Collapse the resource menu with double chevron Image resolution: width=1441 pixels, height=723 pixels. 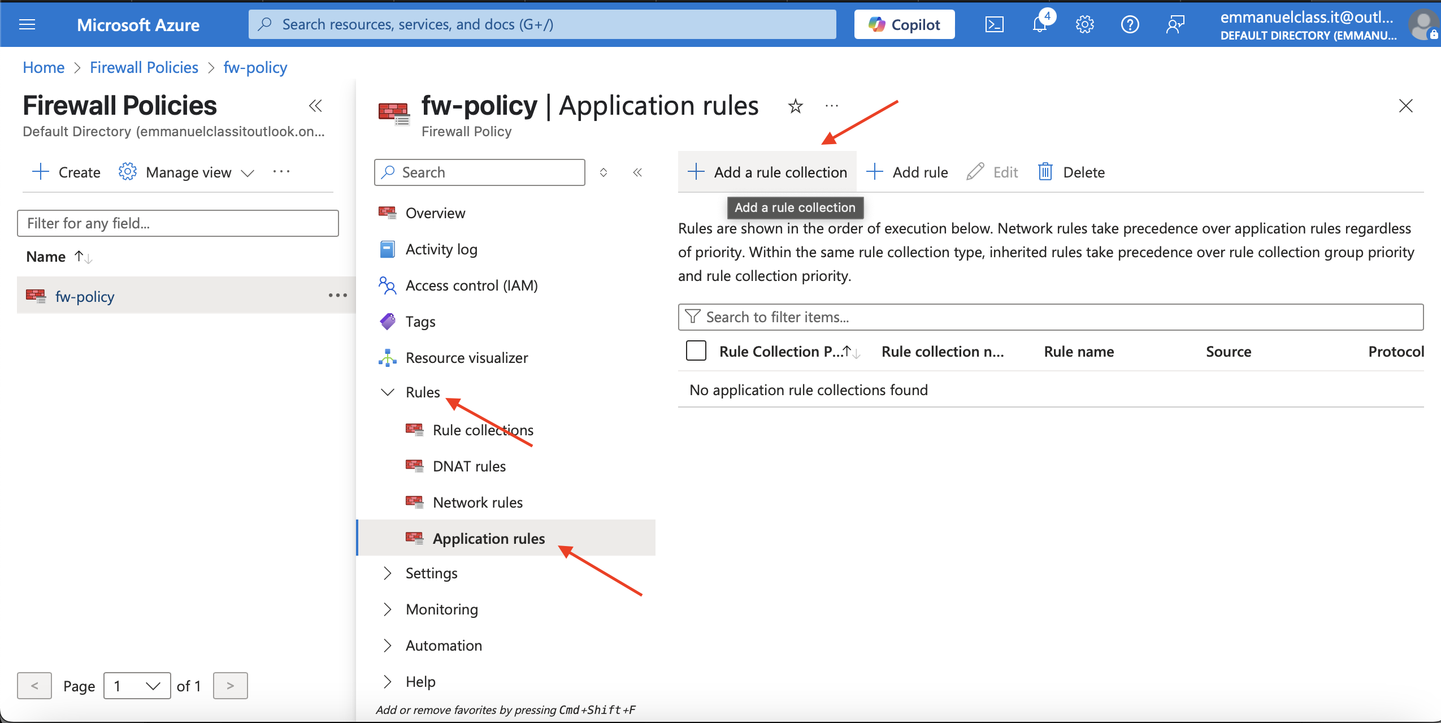[x=637, y=172]
